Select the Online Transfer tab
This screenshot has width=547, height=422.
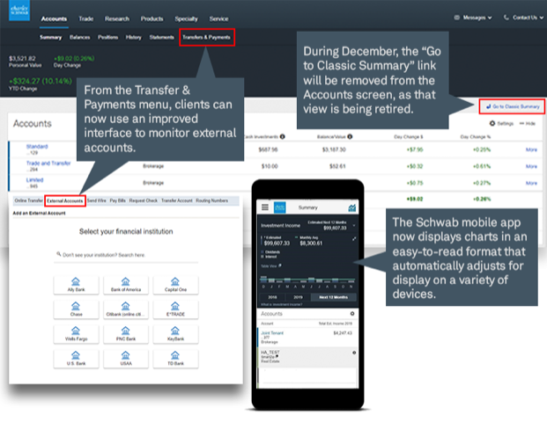pyautogui.click(x=28, y=200)
